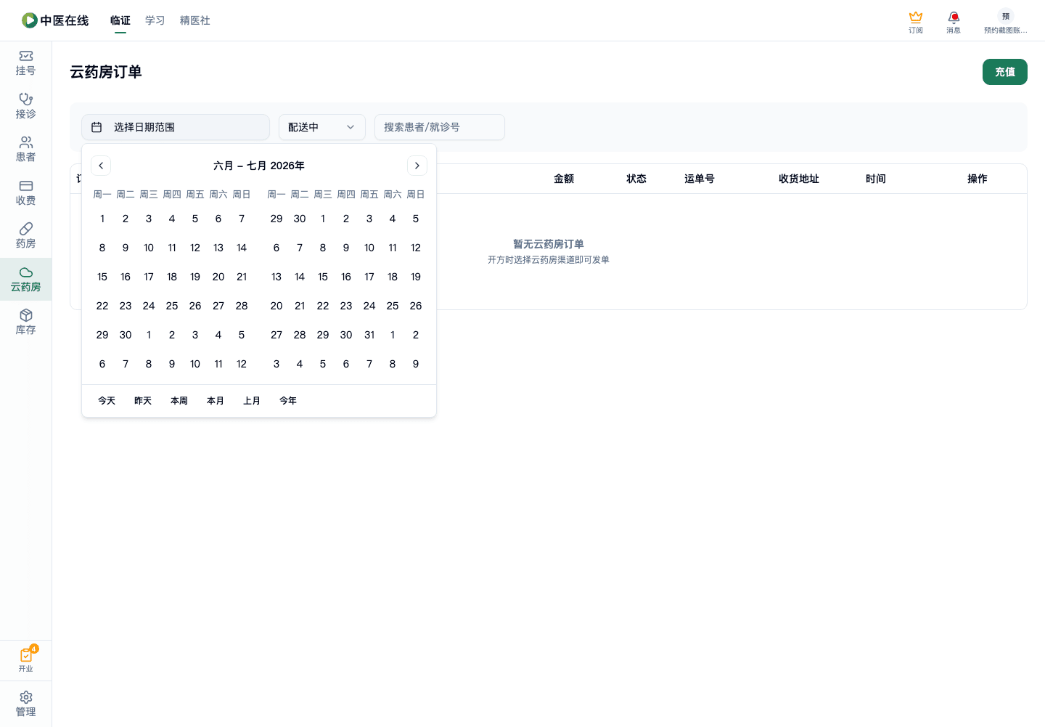Image resolution: width=1045 pixels, height=727 pixels.
Task: Pick June 15 in the left calendar
Action: pyautogui.click(x=102, y=277)
